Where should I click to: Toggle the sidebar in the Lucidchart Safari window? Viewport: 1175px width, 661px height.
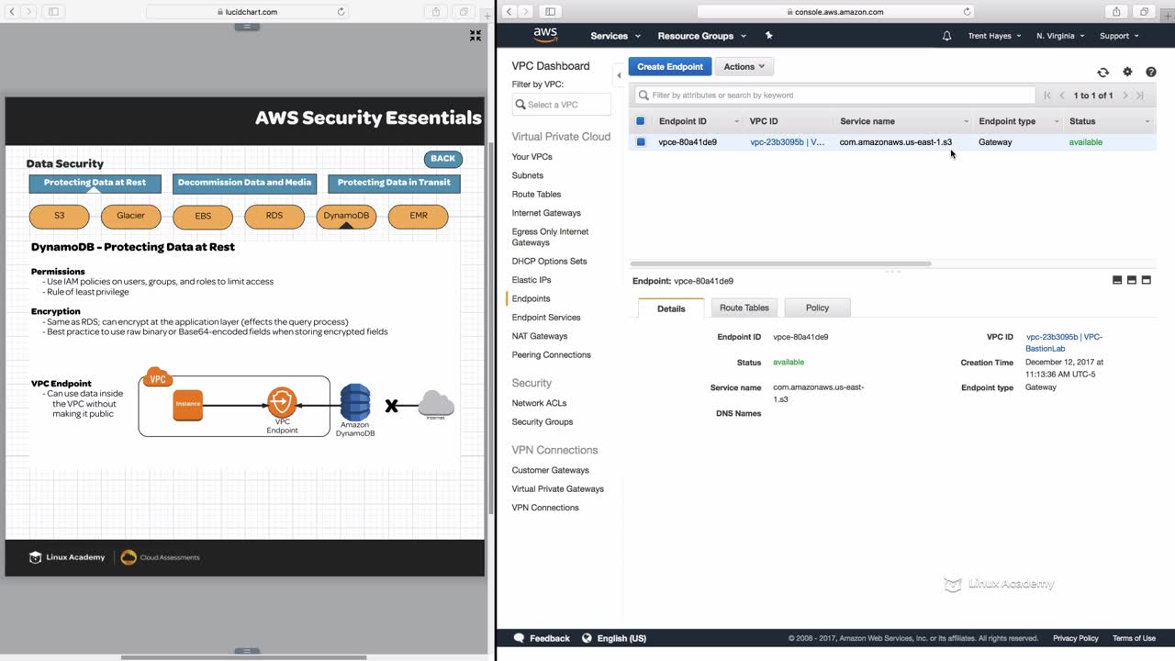point(53,12)
